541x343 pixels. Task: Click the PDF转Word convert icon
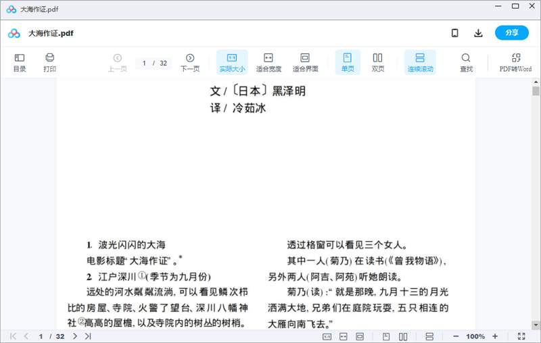pos(515,62)
